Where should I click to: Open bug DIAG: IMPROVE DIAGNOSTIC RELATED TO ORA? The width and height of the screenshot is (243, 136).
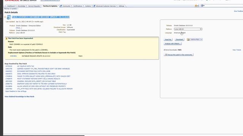(x=36, y=74)
